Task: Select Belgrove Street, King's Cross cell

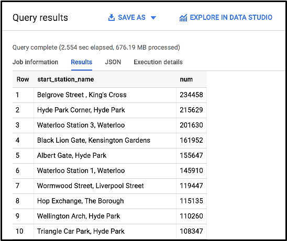Action: (x=105, y=95)
